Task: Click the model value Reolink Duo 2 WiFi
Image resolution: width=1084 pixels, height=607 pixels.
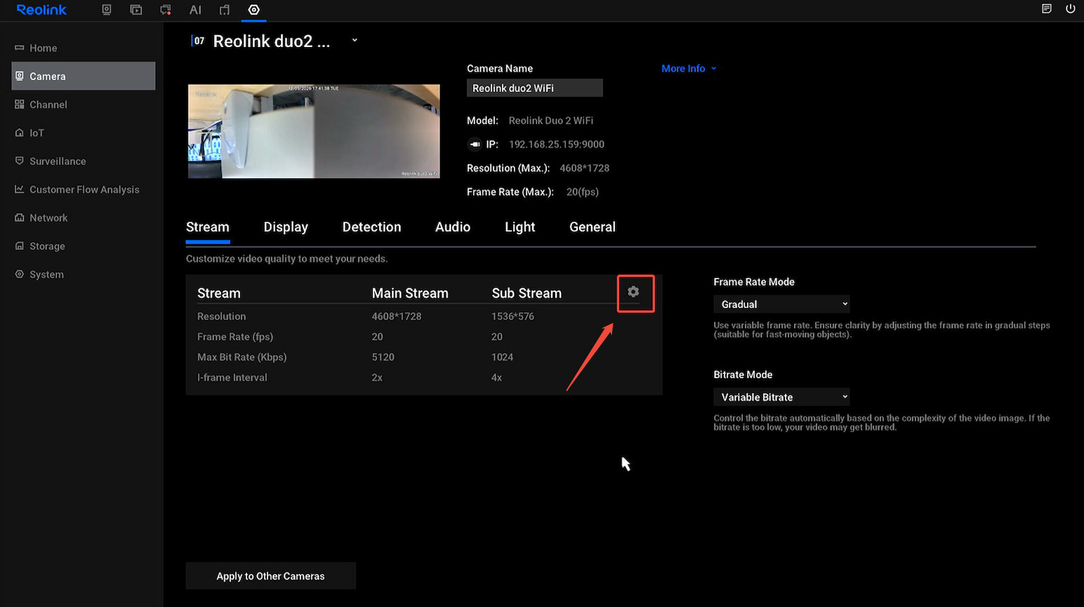Action: (550, 121)
